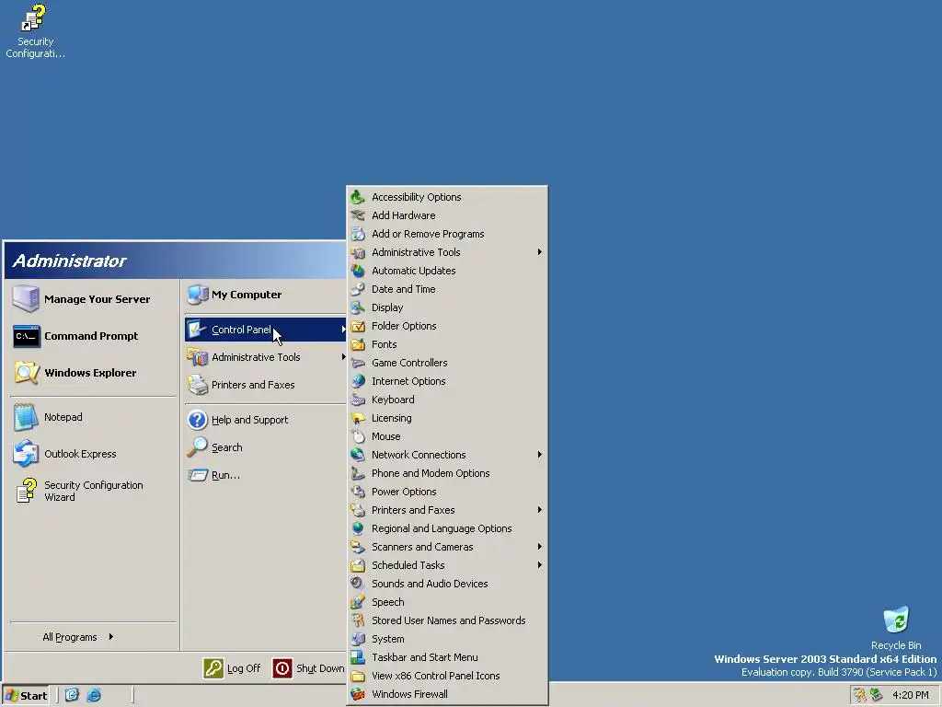Image resolution: width=942 pixels, height=707 pixels.
Task: Click the Start button
Action: [x=26, y=696]
